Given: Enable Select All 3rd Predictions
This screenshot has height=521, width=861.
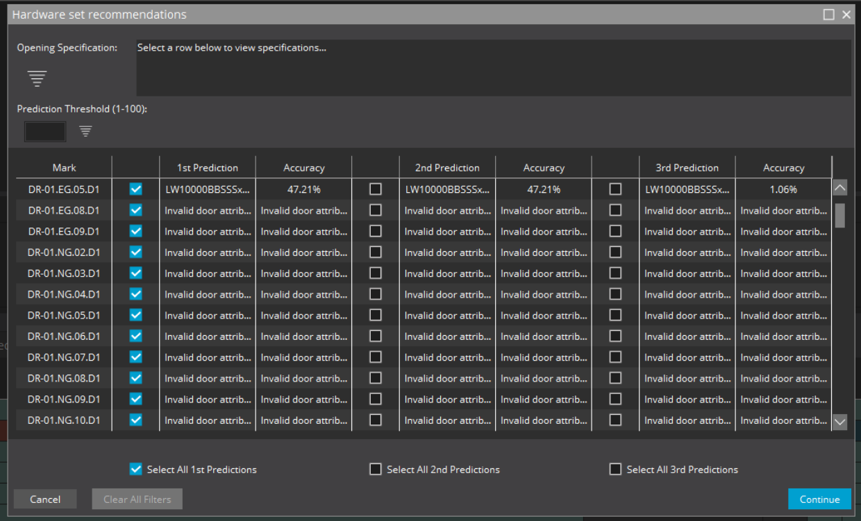Looking at the screenshot, I should click(x=615, y=469).
